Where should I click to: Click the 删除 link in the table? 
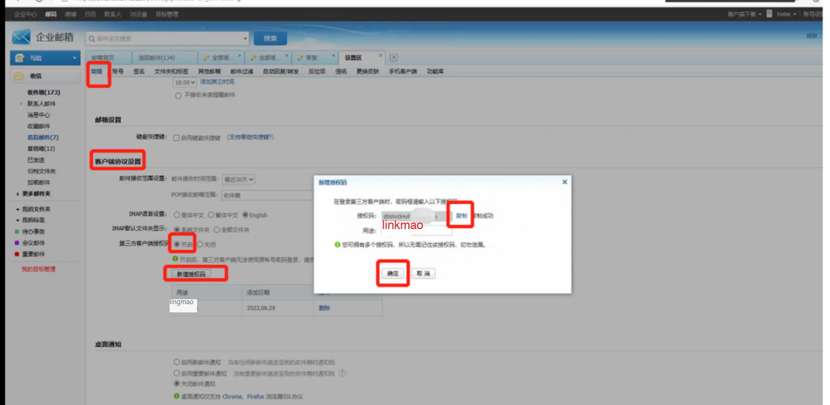coord(324,308)
